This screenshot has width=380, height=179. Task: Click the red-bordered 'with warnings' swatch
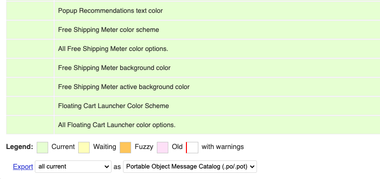click(192, 148)
